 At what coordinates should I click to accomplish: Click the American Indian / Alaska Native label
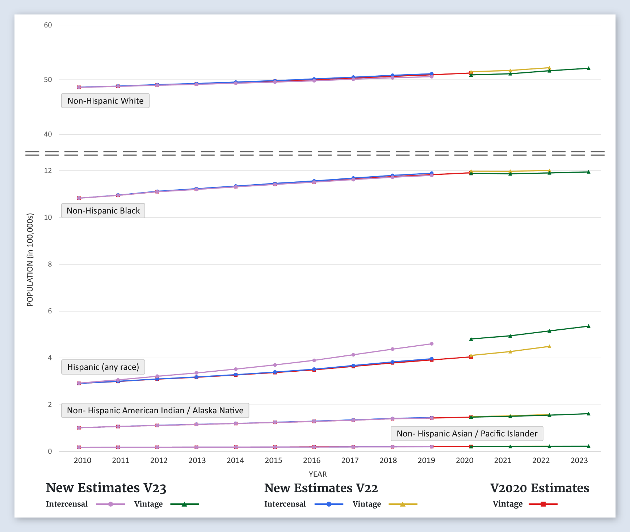[x=155, y=410]
